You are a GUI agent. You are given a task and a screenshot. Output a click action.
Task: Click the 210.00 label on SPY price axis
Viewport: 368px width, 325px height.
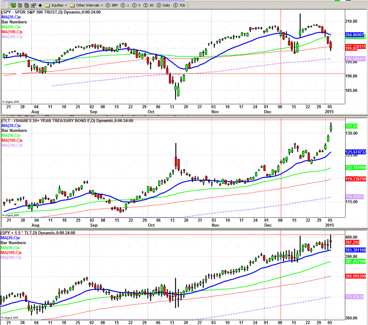click(x=351, y=21)
